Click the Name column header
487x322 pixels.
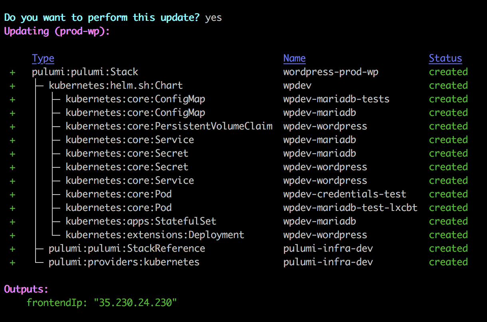[295, 58]
